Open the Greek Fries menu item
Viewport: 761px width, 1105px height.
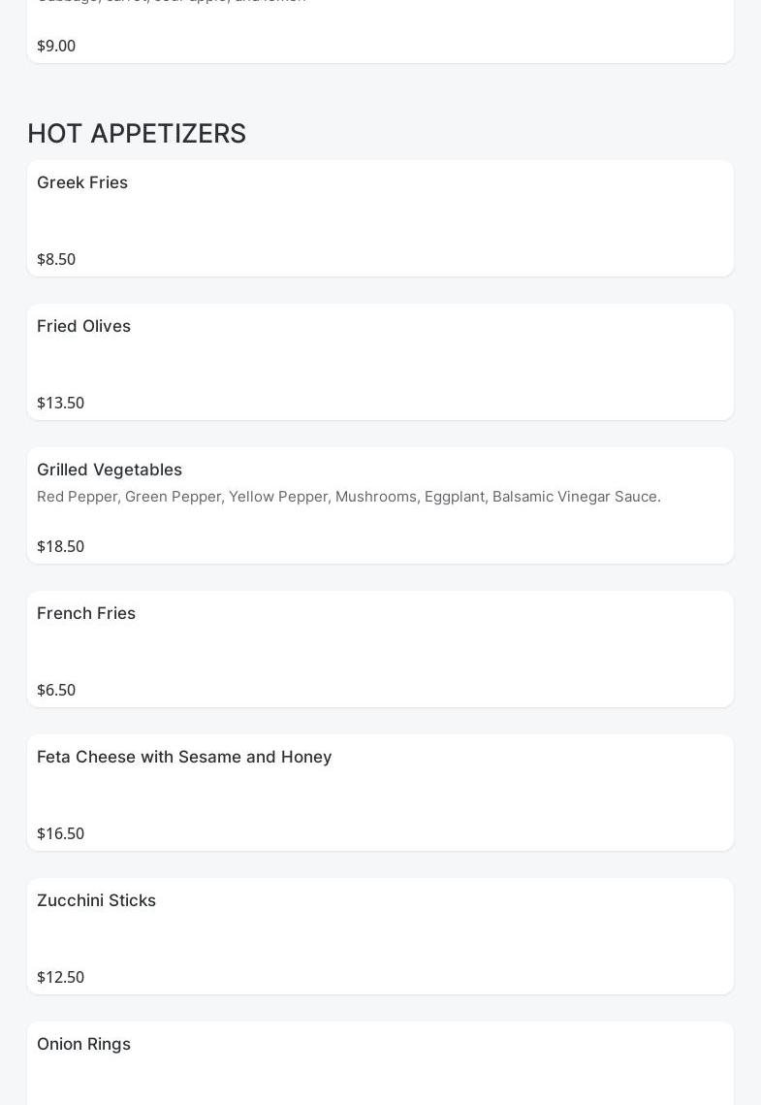[x=380, y=218]
